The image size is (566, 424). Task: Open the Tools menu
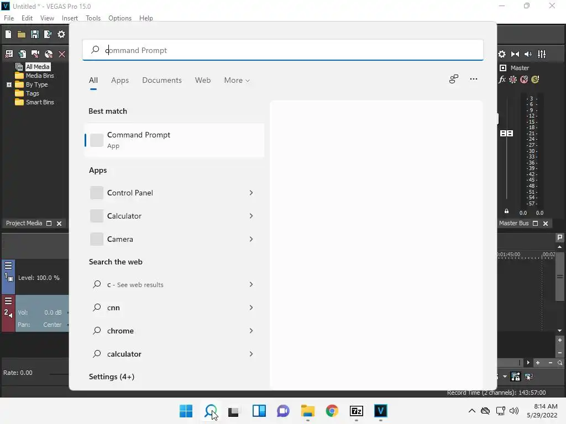click(x=93, y=18)
